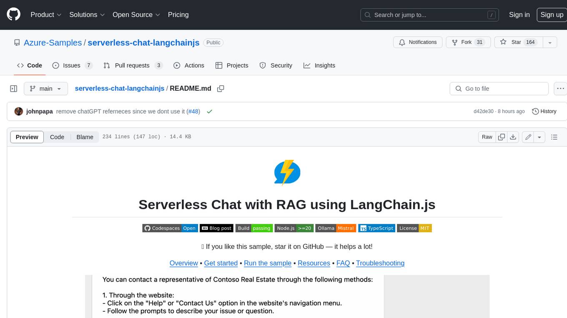Open the document outline icon

click(x=554, y=137)
